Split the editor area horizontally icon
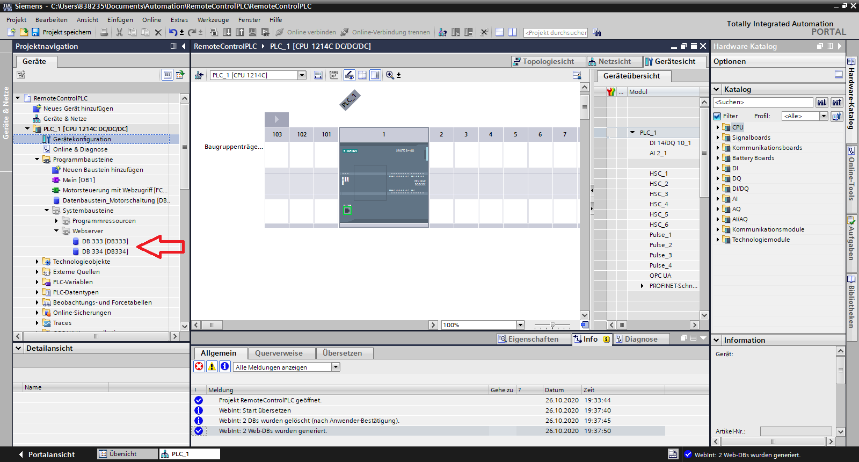The width and height of the screenshot is (859, 462). coord(499,32)
